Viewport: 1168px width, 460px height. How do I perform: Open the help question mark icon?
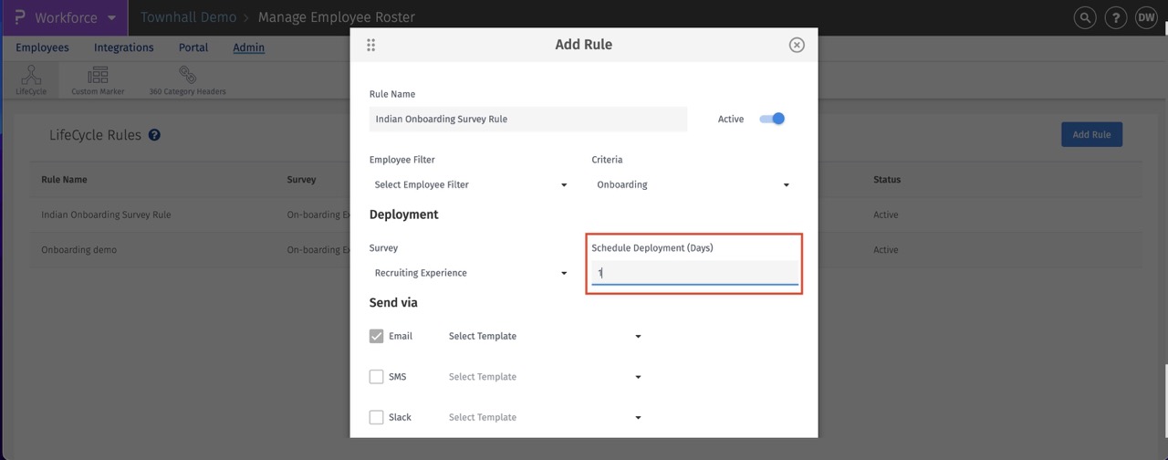click(1115, 17)
